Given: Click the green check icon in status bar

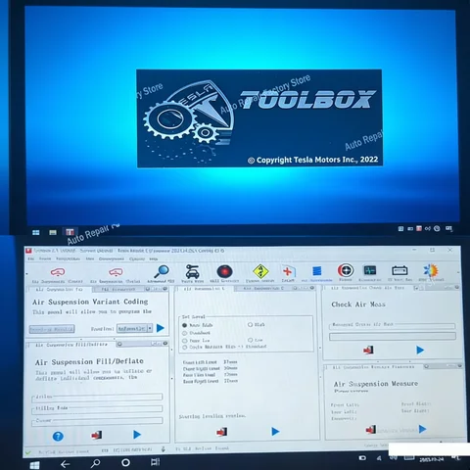Looking at the screenshot, I should (x=28, y=452).
